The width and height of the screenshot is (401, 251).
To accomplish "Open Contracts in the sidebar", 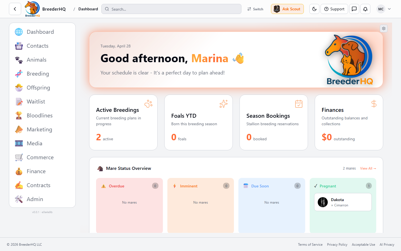I will 42,185.
